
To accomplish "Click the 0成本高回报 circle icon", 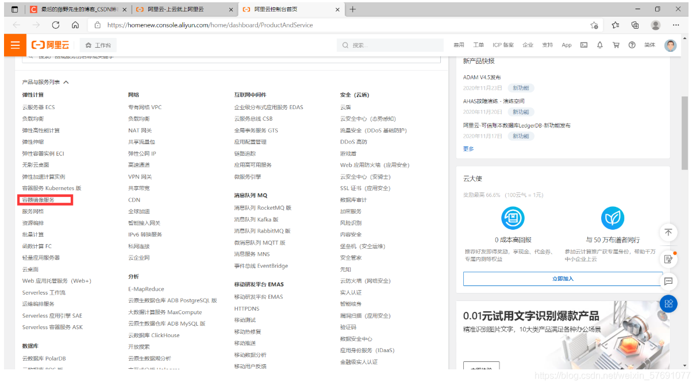I will click(x=513, y=218).
